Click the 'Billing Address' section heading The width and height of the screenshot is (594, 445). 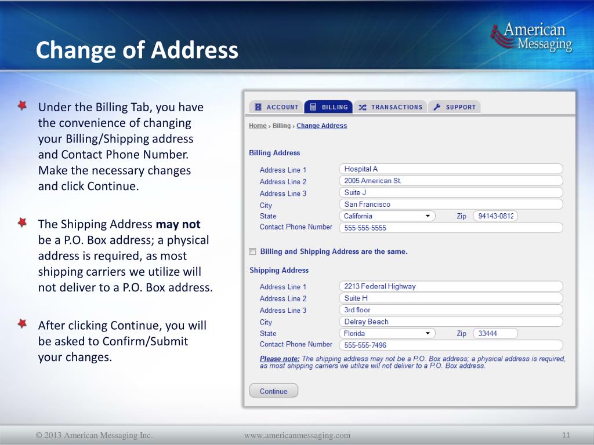pyautogui.click(x=274, y=153)
